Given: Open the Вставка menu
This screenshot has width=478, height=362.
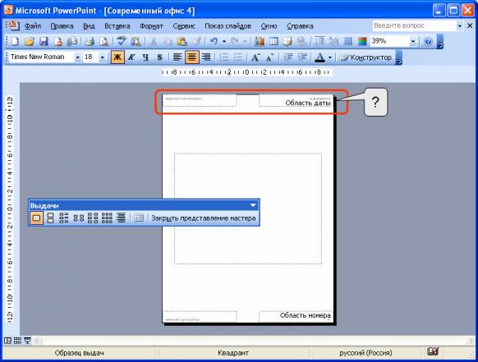Looking at the screenshot, I should pos(117,26).
